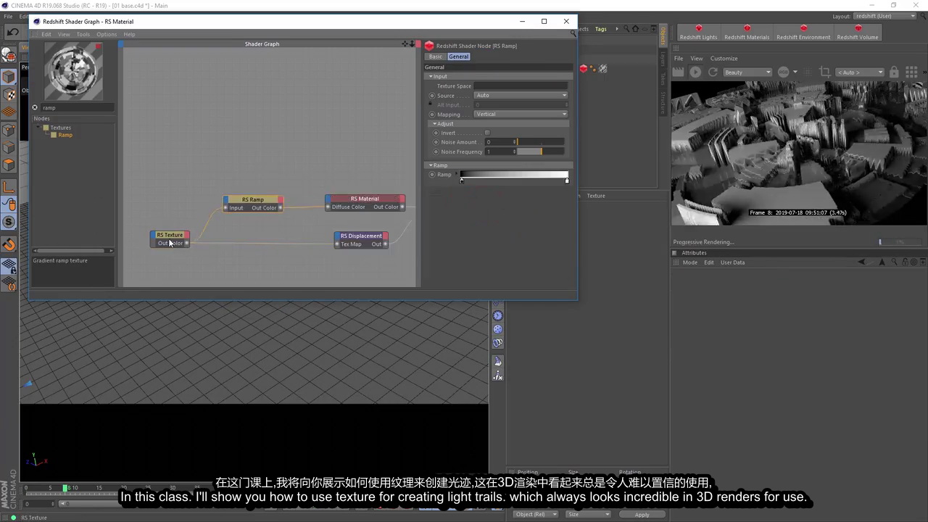The image size is (928, 522).
Task: Select the Polygons mode orange cube icon
Action: tap(9, 165)
